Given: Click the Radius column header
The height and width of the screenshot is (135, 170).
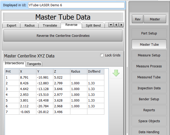Looking at the screenshot, I should (79, 72).
